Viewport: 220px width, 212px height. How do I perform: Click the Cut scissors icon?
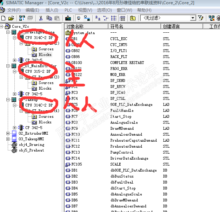[41, 18]
